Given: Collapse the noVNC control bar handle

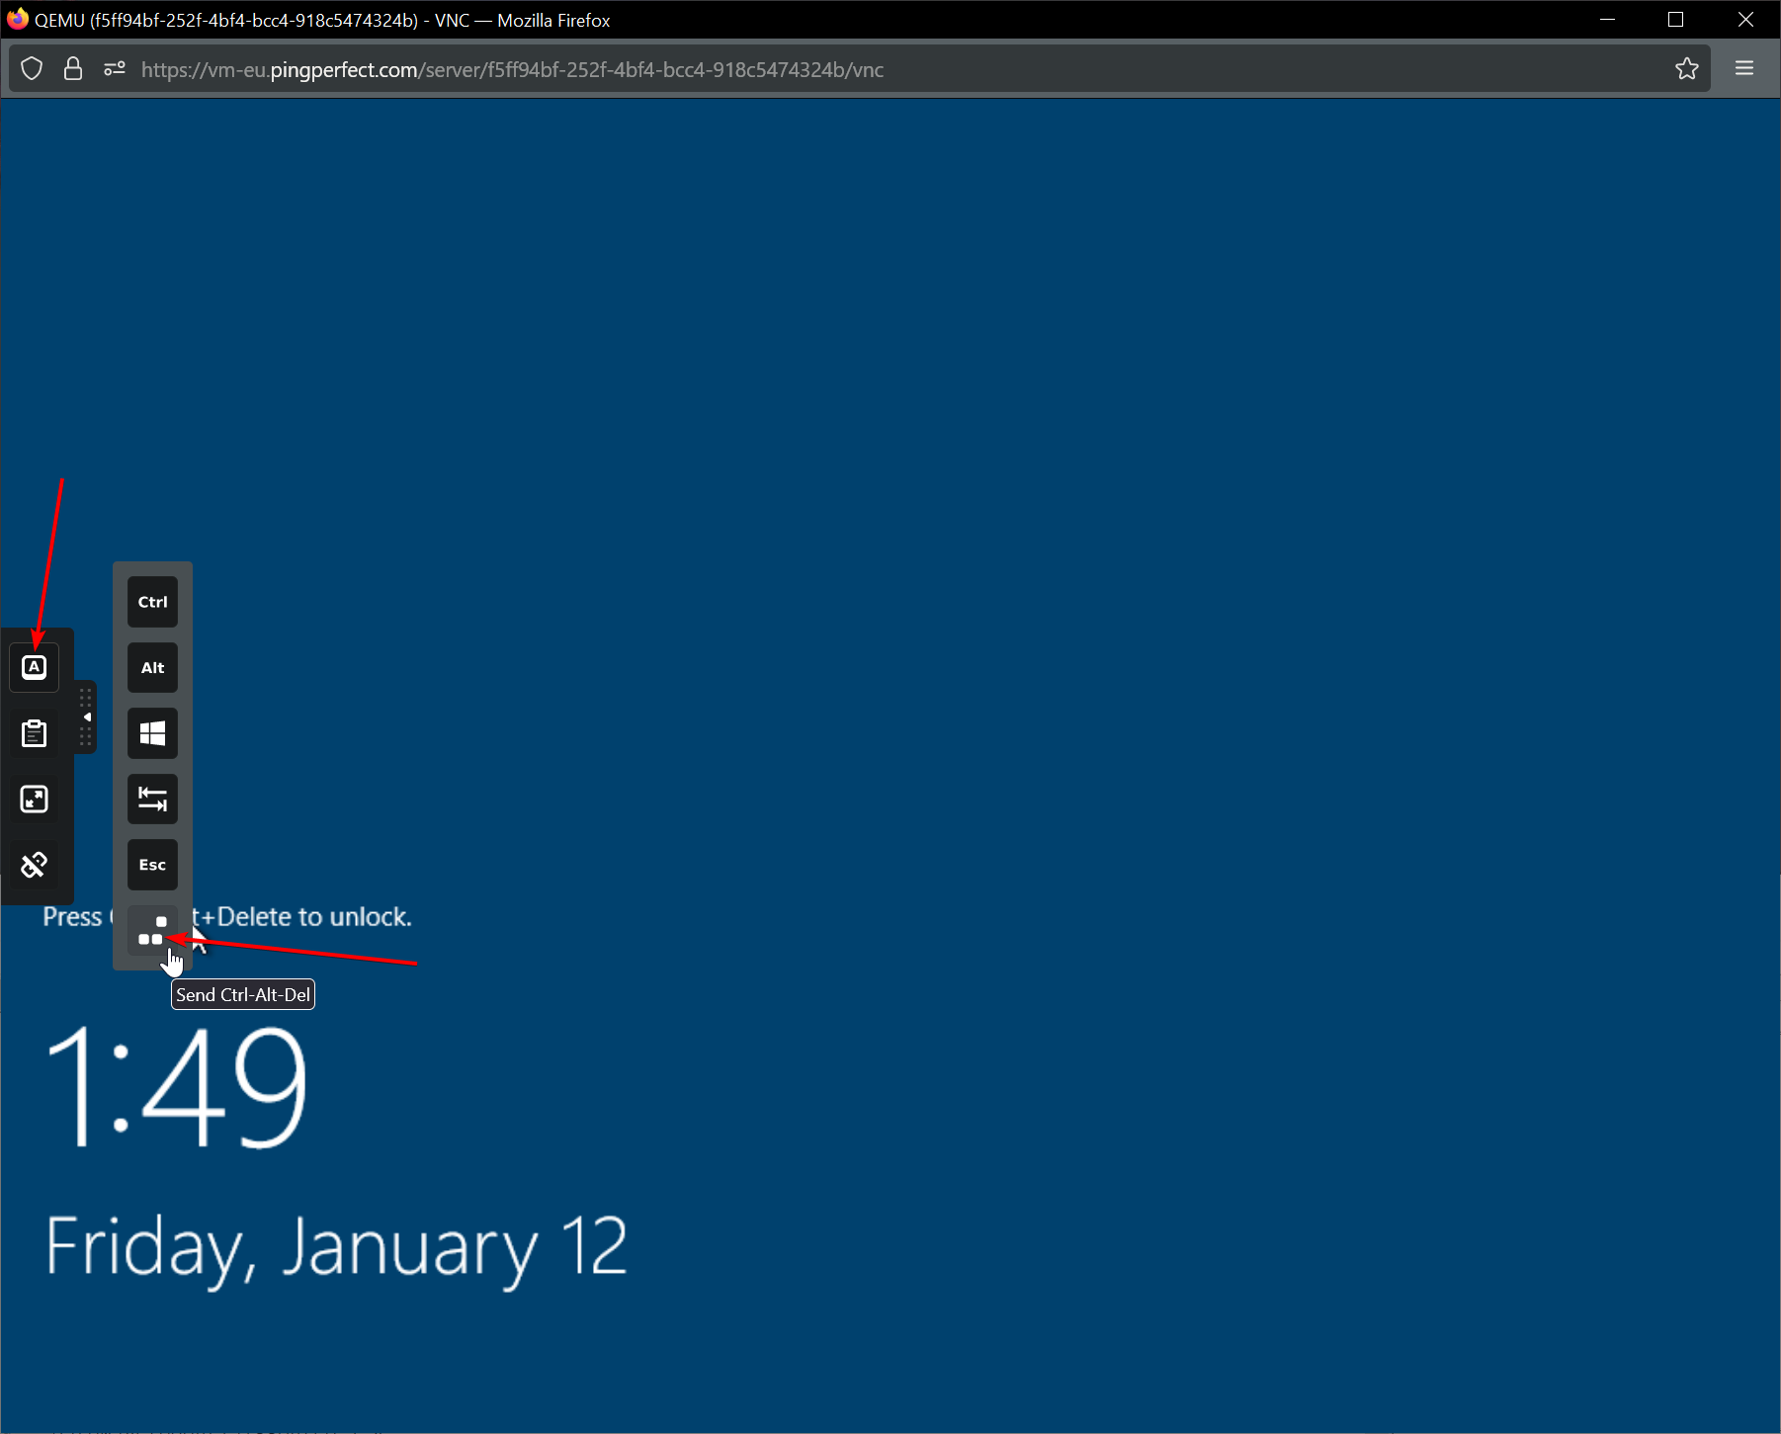Looking at the screenshot, I should point(86,717).
